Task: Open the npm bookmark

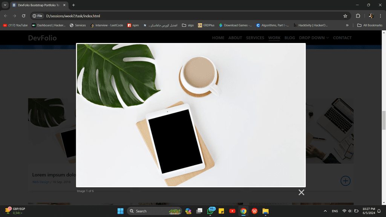Action: click(133, 25)
